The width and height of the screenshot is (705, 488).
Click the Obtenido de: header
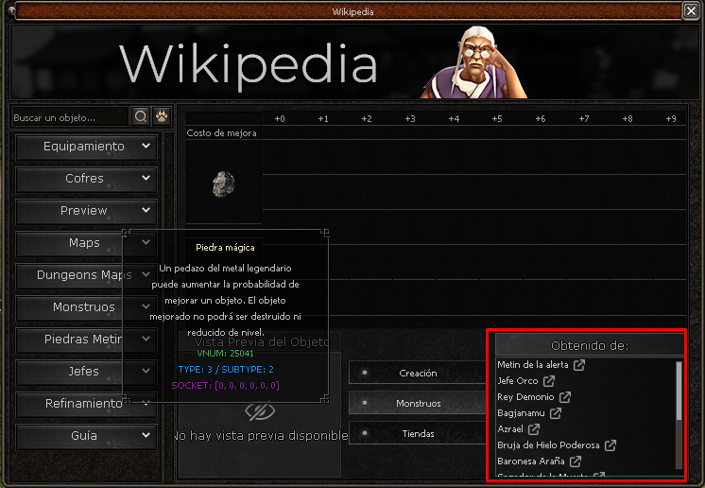pyautogui.click(x=590, y=345)
